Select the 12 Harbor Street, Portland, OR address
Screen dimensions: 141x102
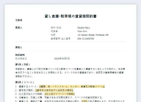(x=93, y=35)
